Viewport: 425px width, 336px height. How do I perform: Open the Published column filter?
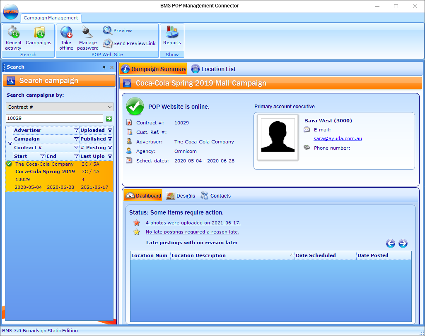coord(110,139)
